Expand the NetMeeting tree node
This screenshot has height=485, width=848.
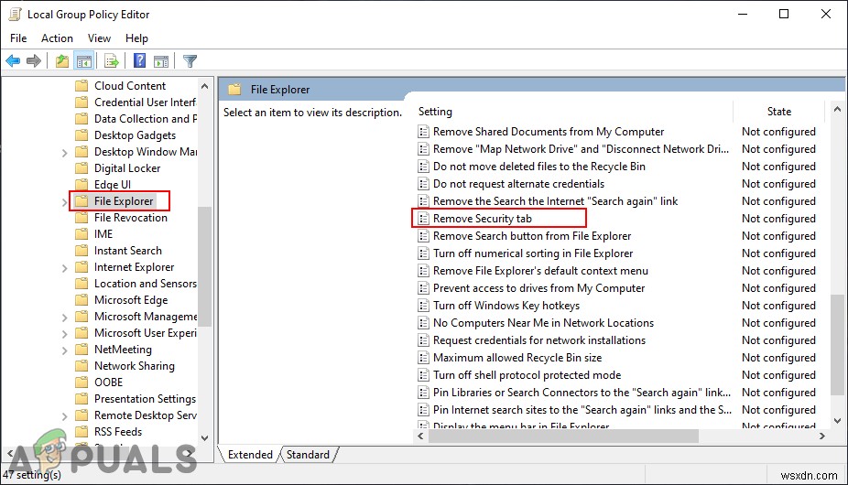coord(64,350)
